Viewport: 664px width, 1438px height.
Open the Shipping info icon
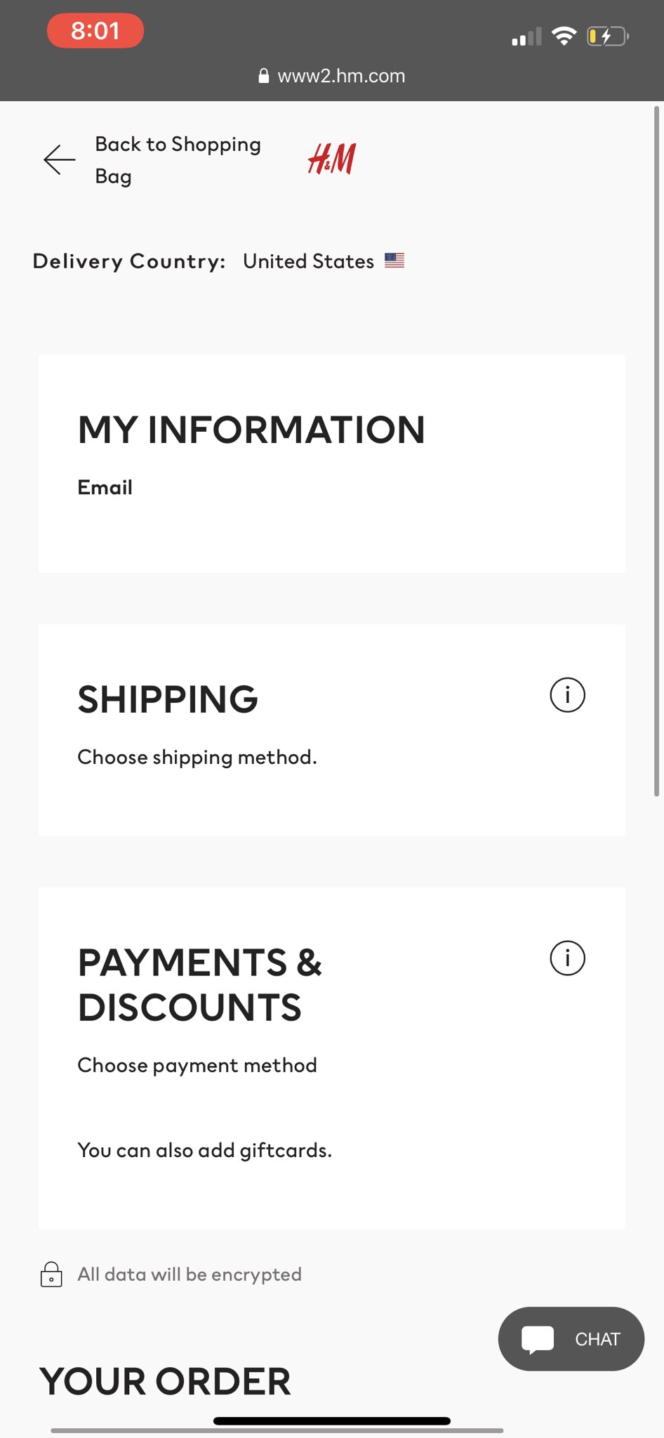tap(567, 695)
